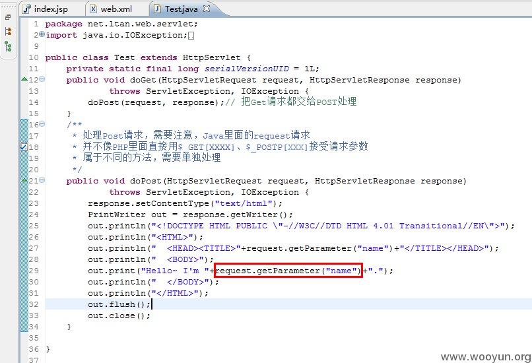
Task: Close the Test.java editor tab
Action: [207, 9]
